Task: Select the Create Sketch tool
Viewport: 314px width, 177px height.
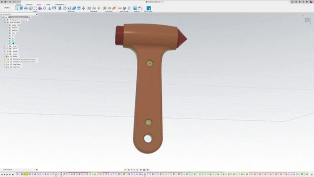Action: [x=17, y=8]
